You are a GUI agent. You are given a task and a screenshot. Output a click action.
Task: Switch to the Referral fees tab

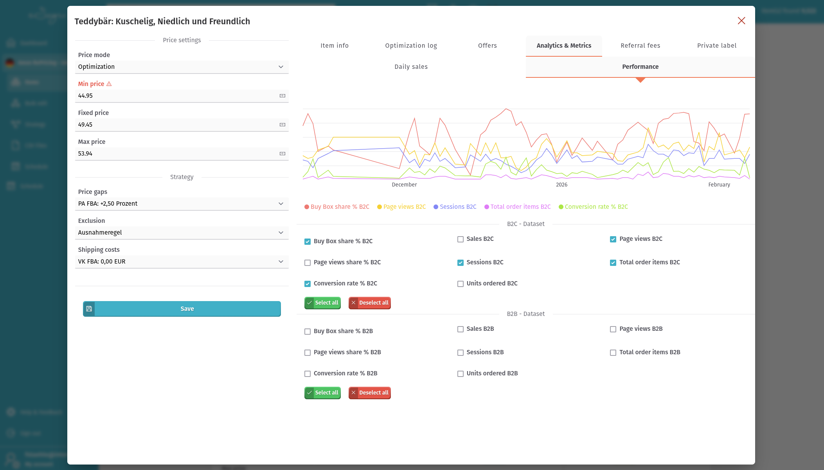click(640, 45)
